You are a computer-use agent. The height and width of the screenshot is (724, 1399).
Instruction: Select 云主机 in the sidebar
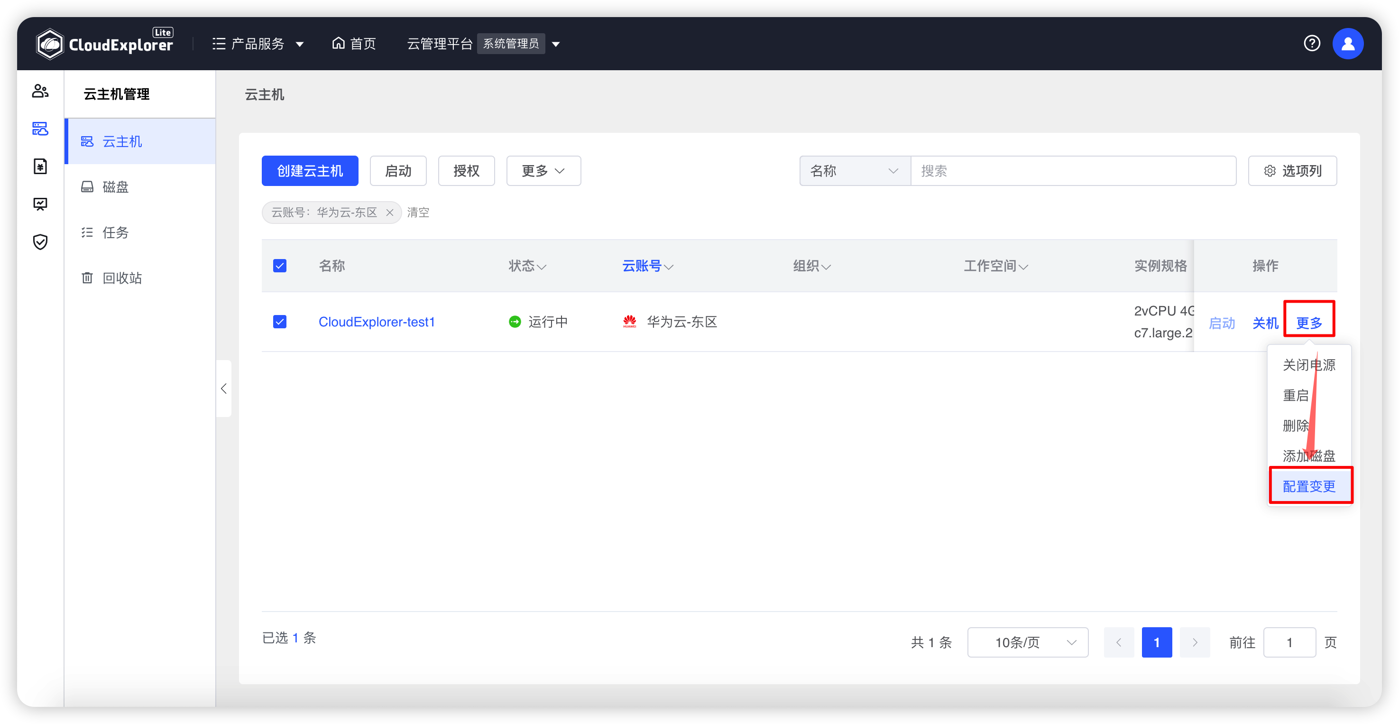tap(140, 141)
